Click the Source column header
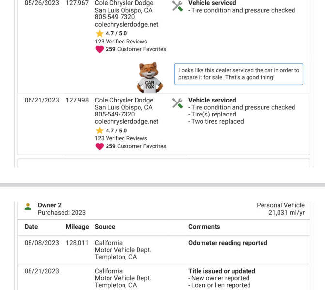 [105, 227]
